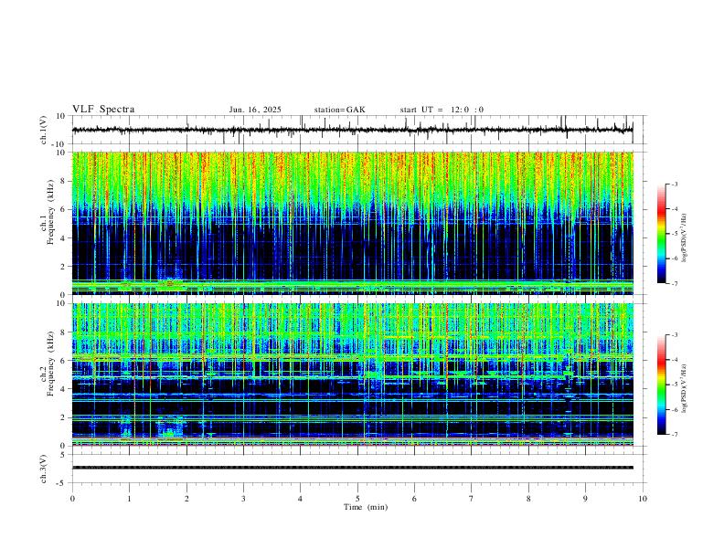Click the '9' time axis tick label
The width and height of the screenshot is (724, 559).
(x=585, y=499)
